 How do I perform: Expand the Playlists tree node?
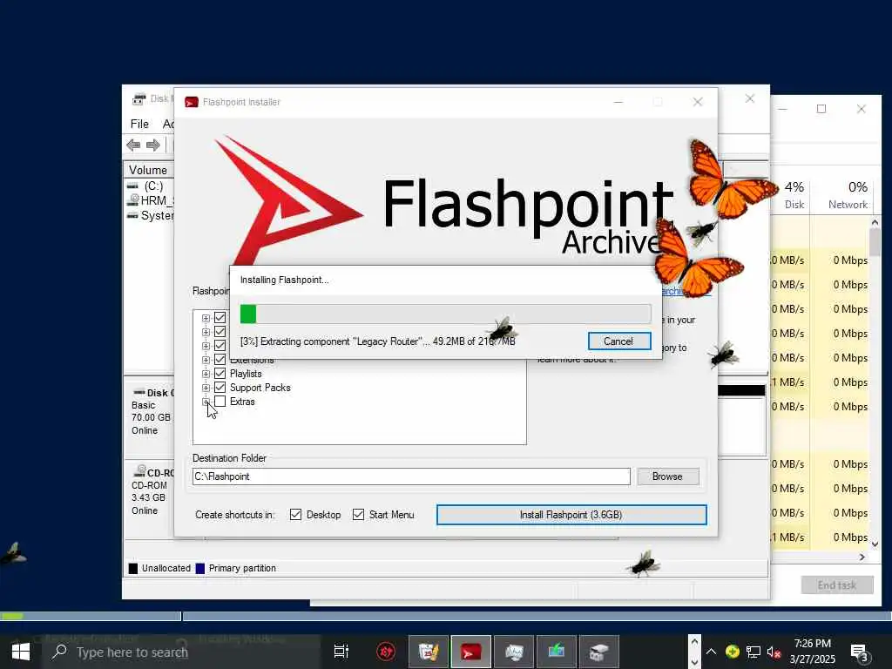pos(206,374)
